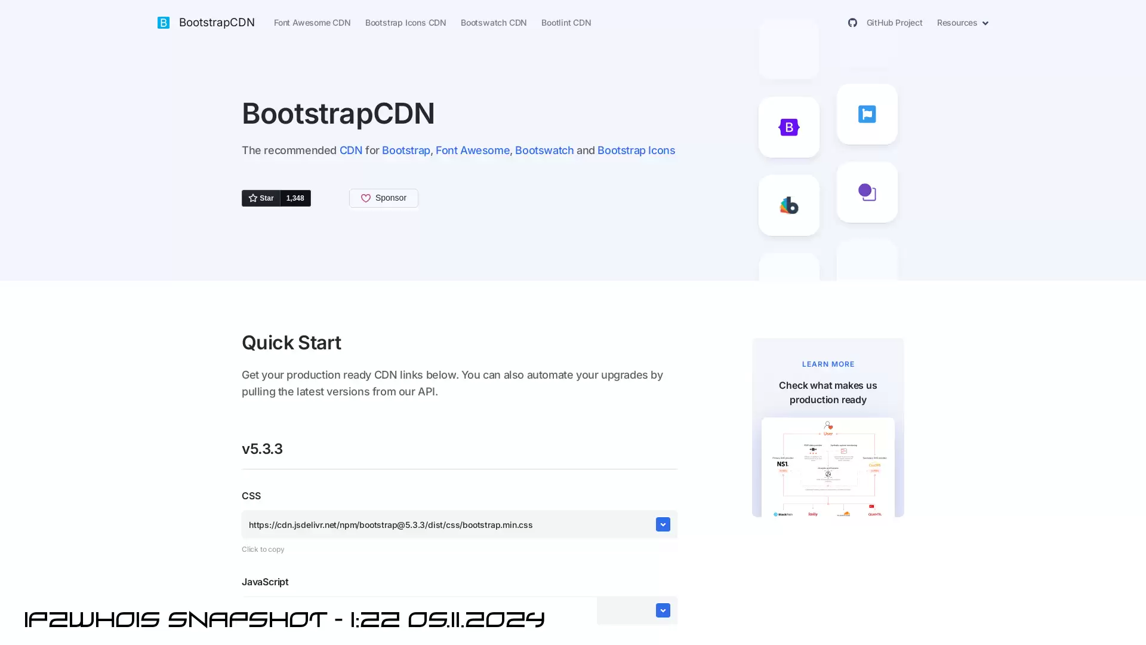Copy the bootstrap.min.css CDN URL

coord(448,525)
